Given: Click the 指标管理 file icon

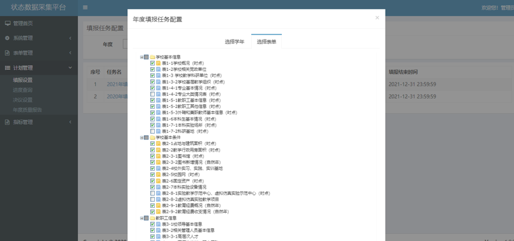Looking at the screenshot, I should (x=8, y=122).
